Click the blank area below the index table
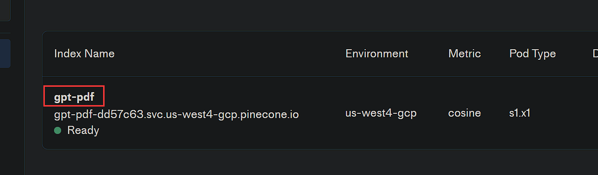598x175 pixels. point(311,162)
